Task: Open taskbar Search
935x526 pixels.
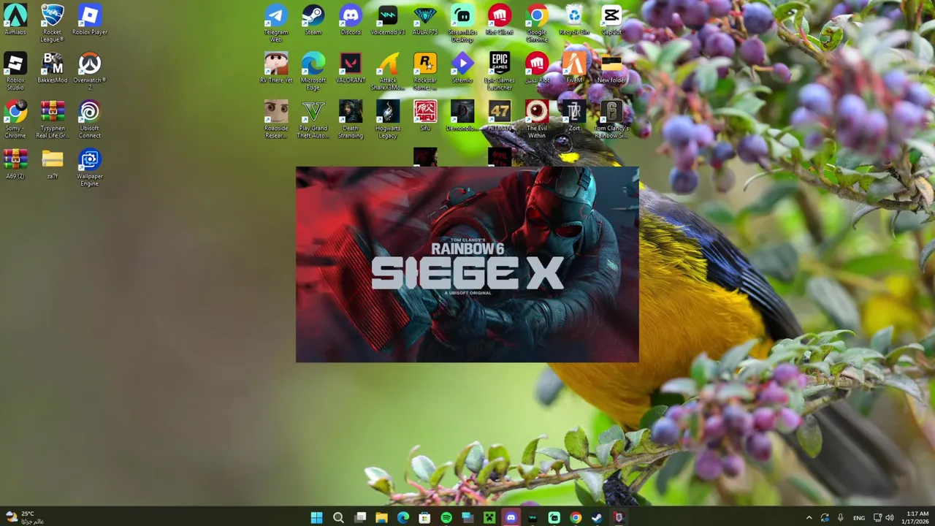Action: 338,517
